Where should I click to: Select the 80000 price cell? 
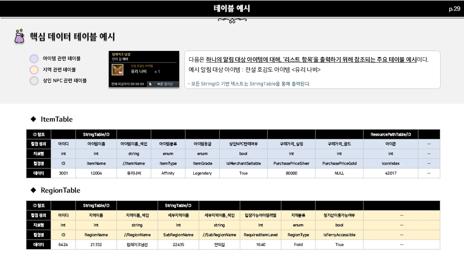291,173
